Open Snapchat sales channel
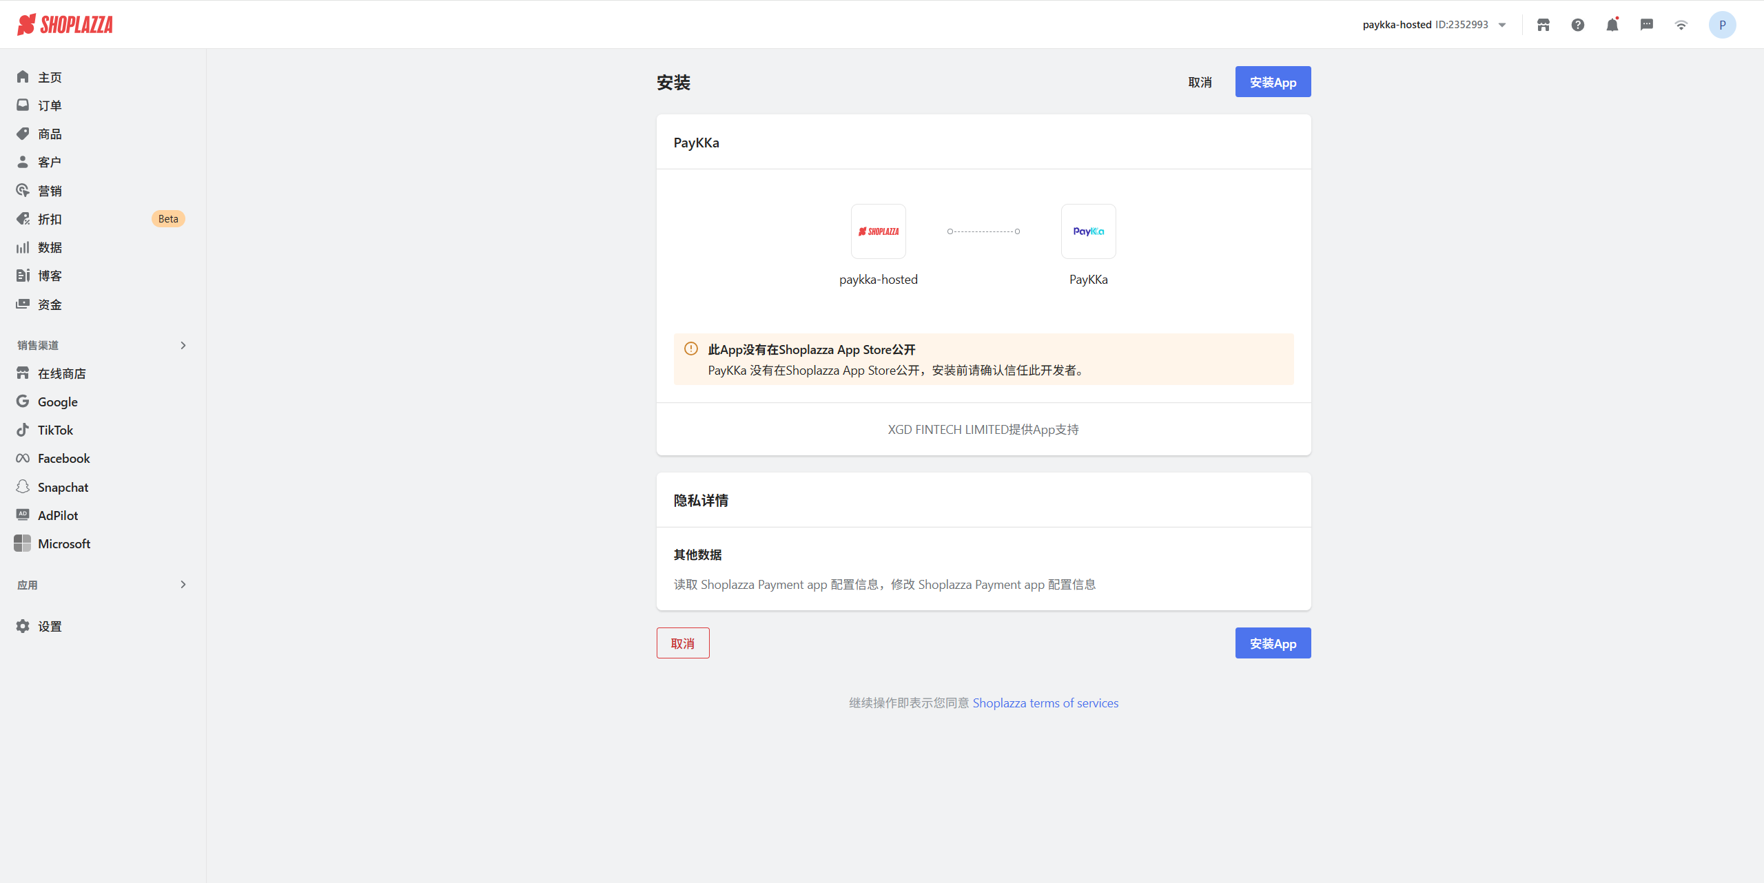 tap(63, 488)
